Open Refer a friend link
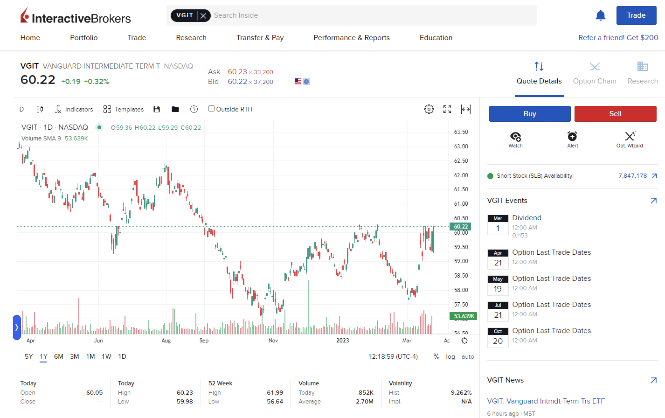 point(618,38)
